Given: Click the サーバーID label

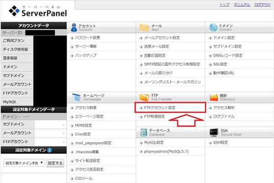Looking at the screenshot, I should pos(13,33).
